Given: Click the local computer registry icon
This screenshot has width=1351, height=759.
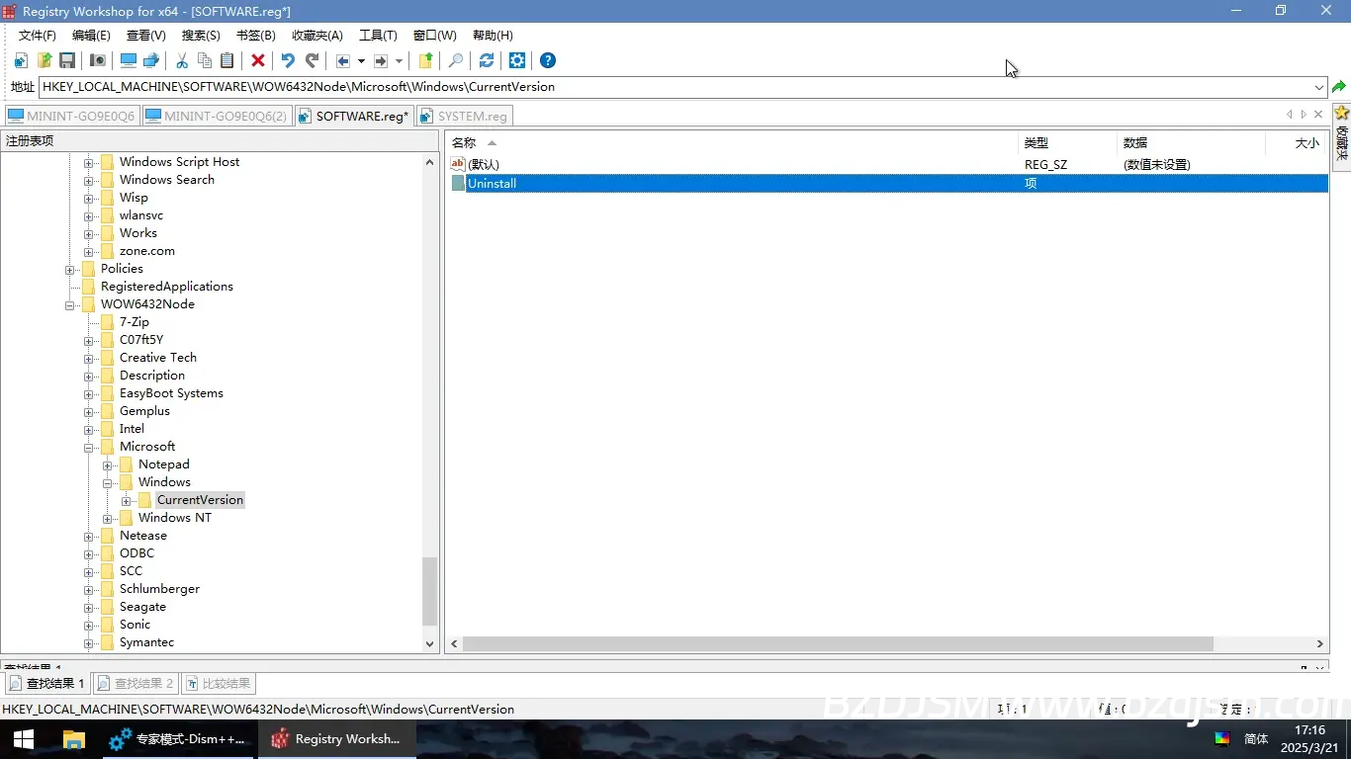Looking at the screenshot, I should pyautogui.click(x=129, y=61).
